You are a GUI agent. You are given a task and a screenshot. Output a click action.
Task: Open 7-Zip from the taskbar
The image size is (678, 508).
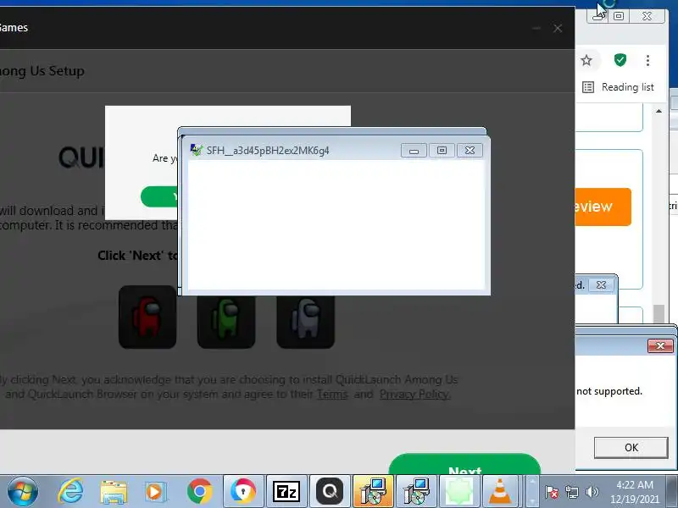coord(286,491)
